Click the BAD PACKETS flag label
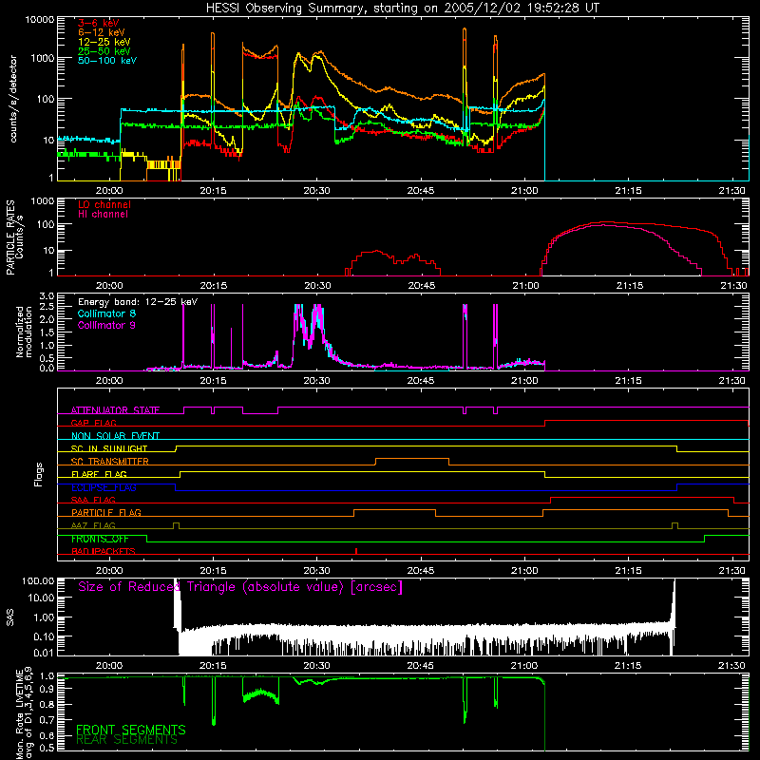The height and width of the screenshot is (760, 760). (x=104, y=551)
